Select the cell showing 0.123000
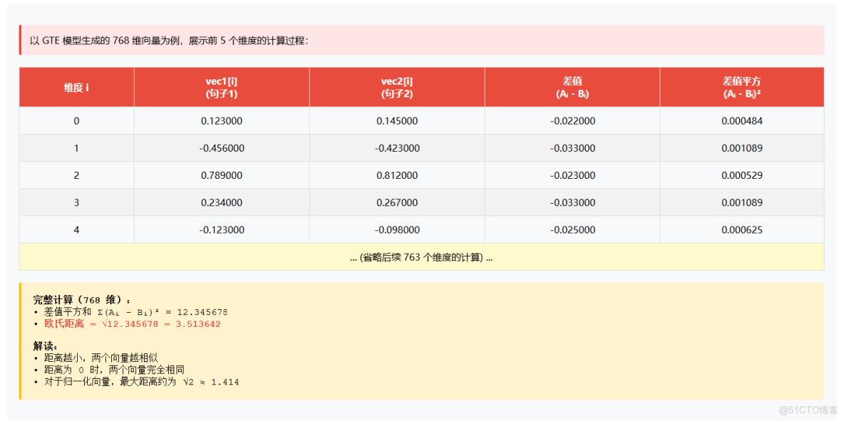Image resolution: width=844 pixels, height=421 pixels. tap(221, 120)
